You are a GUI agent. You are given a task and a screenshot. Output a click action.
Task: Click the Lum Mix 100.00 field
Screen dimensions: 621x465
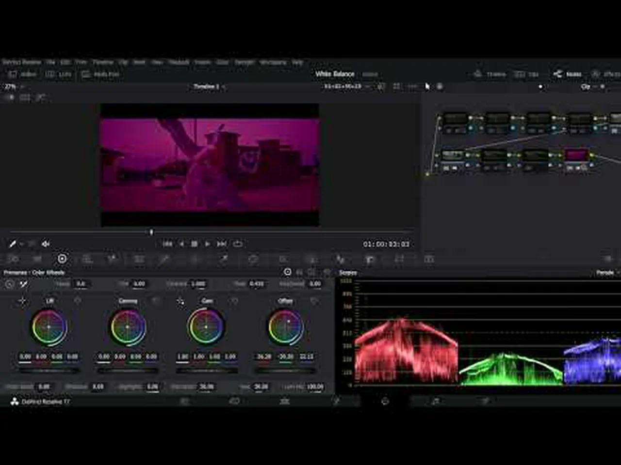tap(315, 387)
